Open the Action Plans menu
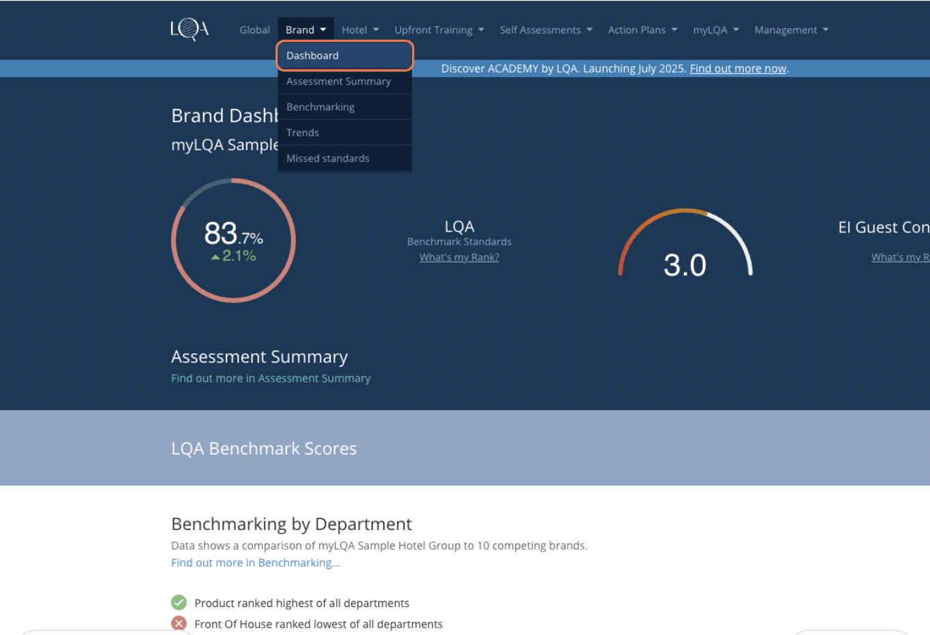 coord(642,30)
